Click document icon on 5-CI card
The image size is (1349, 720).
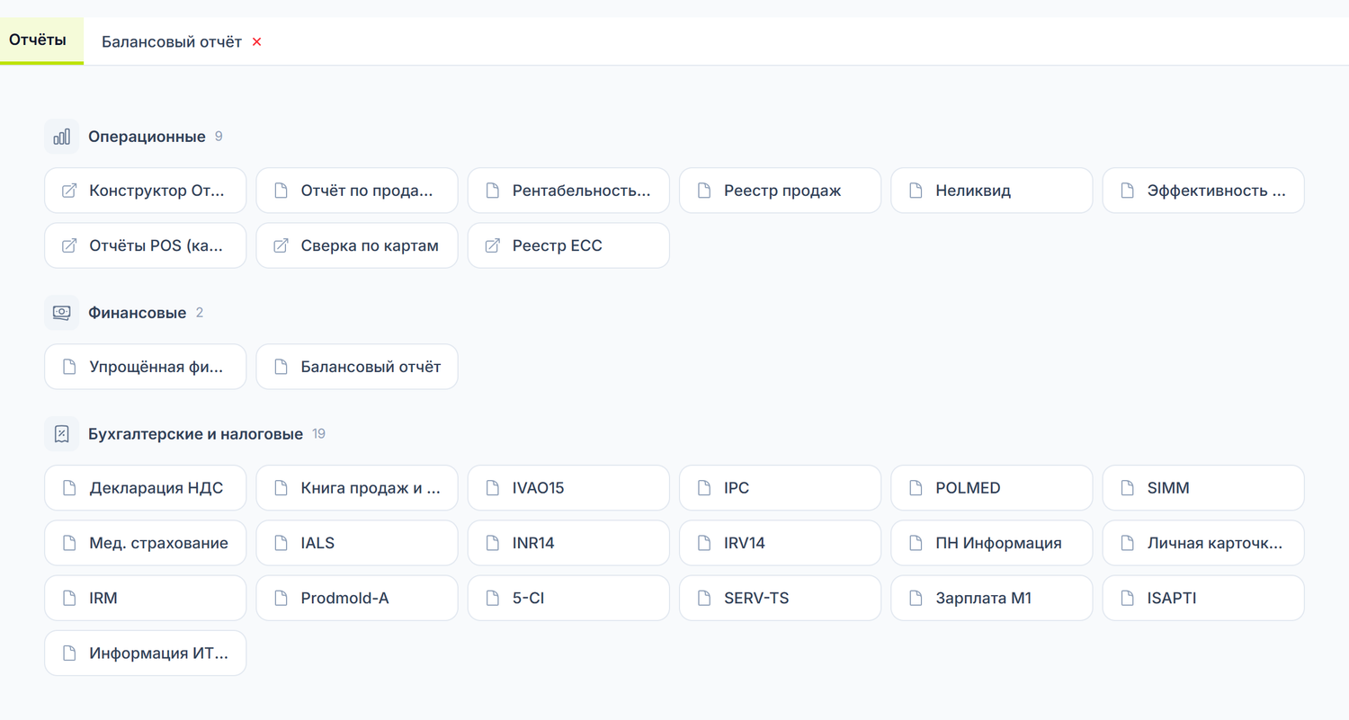pyautogui.click(x=492, y=598)
